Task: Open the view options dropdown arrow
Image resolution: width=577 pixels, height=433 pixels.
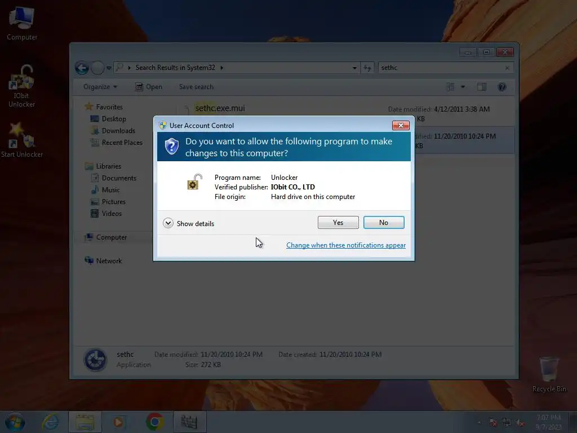Action: tap(463, 87)
